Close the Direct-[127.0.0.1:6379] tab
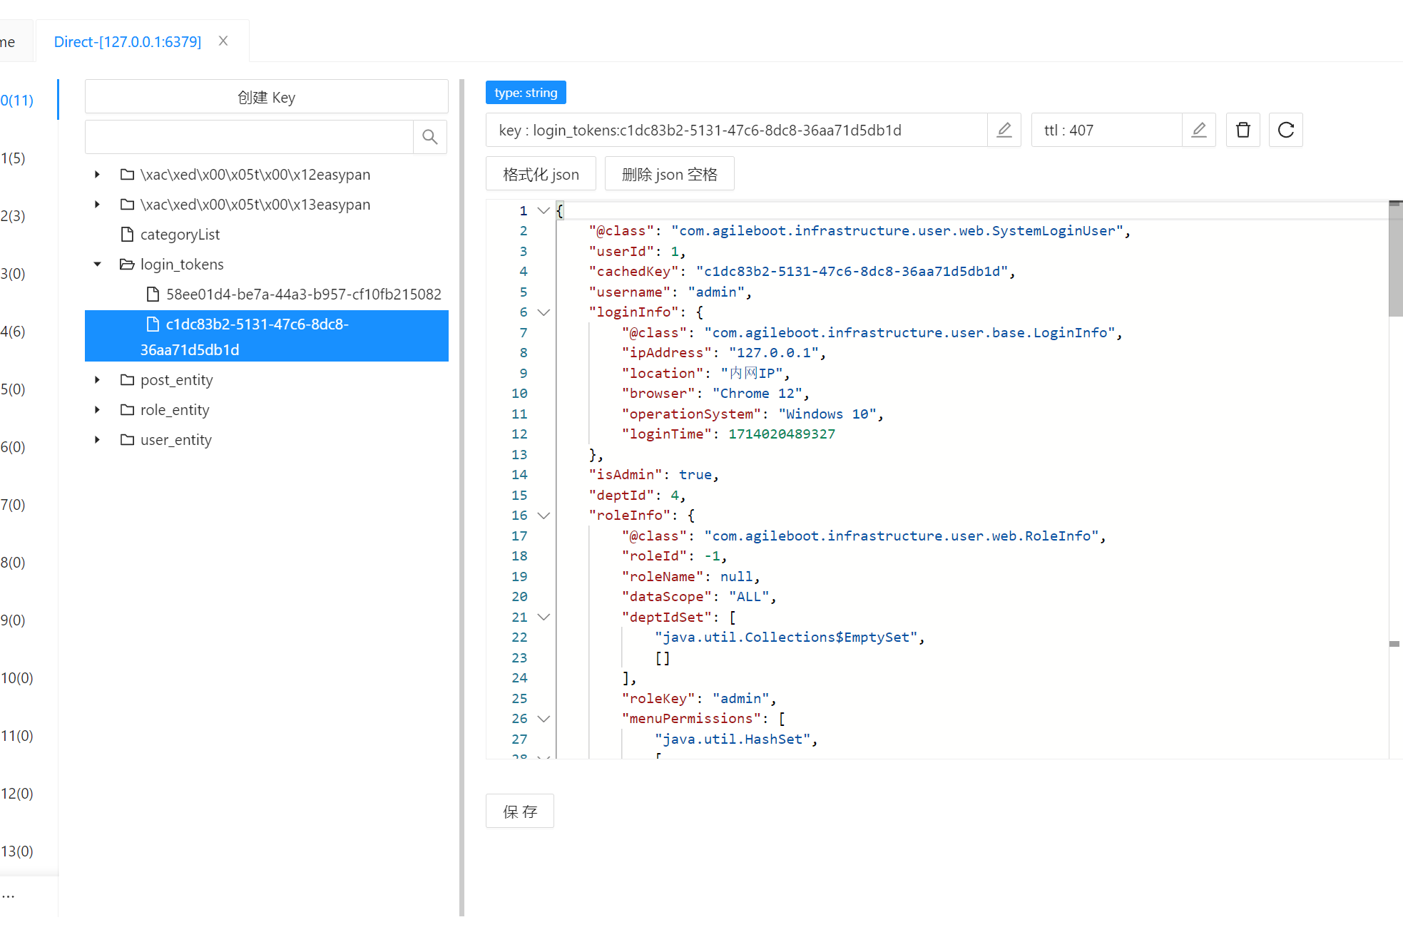The width and height of the screenshot is (1403, 942). [x=223, y=41]
